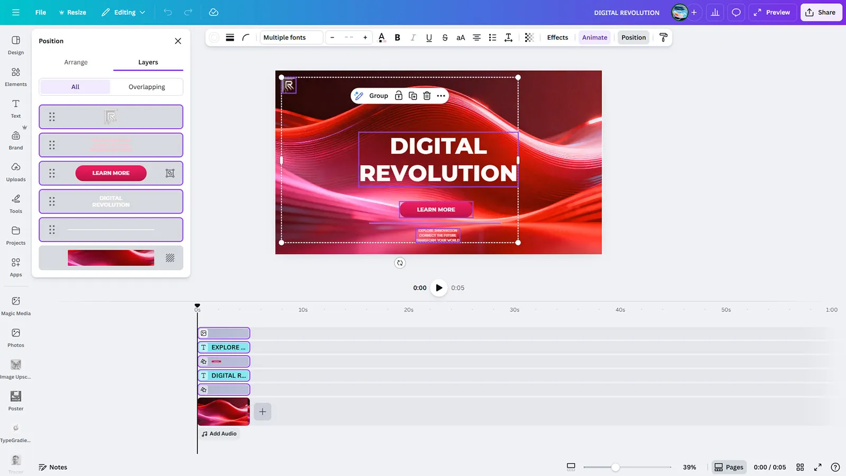Toggle italic text formatting

point(413,38)
